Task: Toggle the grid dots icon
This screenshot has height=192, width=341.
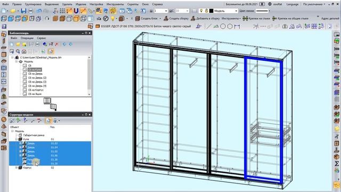Action: (x=62, y=11)
